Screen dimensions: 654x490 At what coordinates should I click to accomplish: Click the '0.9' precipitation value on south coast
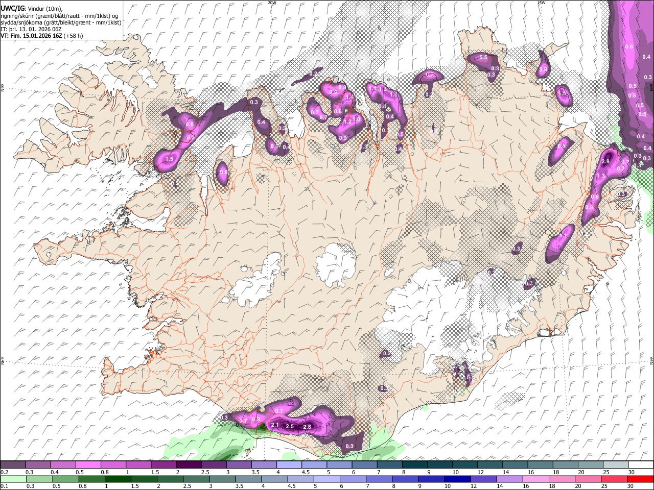(256, 420)
